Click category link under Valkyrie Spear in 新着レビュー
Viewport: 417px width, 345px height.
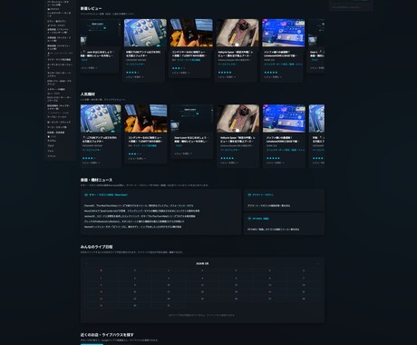228,64
